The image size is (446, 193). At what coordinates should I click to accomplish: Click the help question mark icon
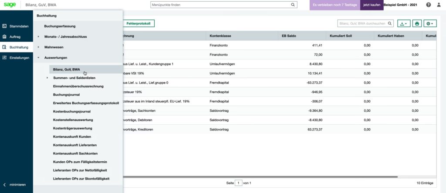click(x=429, y=5)
